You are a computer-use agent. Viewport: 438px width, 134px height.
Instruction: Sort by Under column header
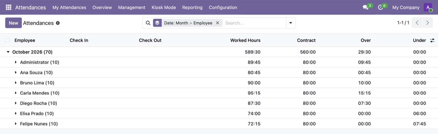pos(420,40)
